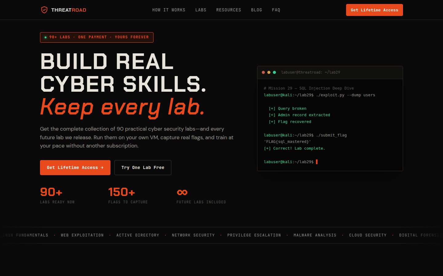This screenshot has height=276, width=443.
Task: Click the header Get Lifetime Access button
Action: coord(374,10)
